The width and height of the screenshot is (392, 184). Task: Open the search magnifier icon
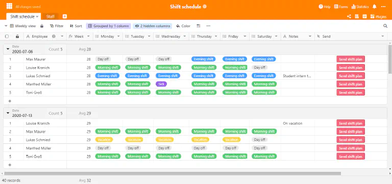[x=385, y=26]
